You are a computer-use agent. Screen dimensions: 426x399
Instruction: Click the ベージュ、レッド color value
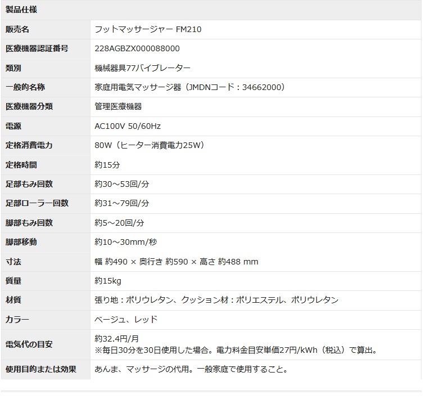tap(126, 320)
